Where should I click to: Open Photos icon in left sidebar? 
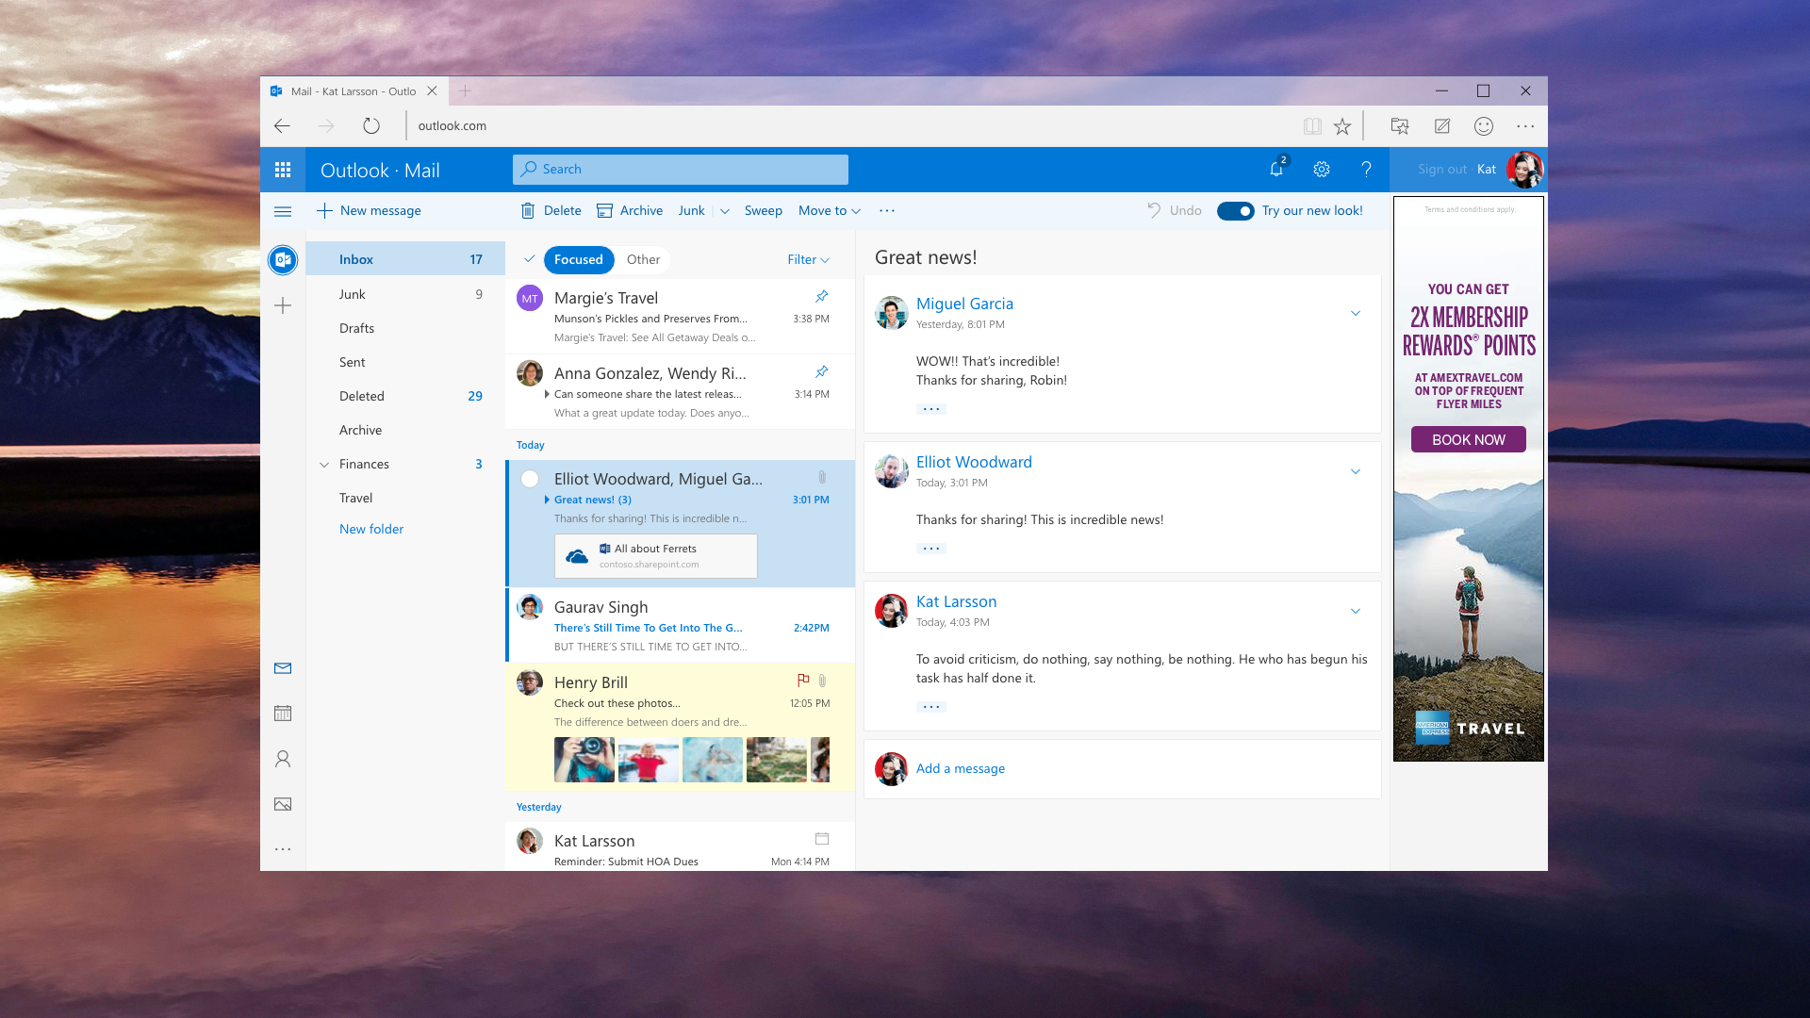(283, 804)
